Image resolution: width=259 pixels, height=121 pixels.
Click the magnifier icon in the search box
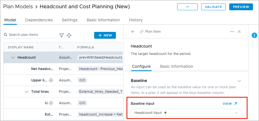pos(5,35)
